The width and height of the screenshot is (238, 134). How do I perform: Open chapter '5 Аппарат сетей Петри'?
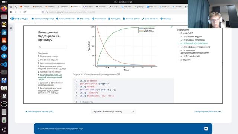(49, 72)
